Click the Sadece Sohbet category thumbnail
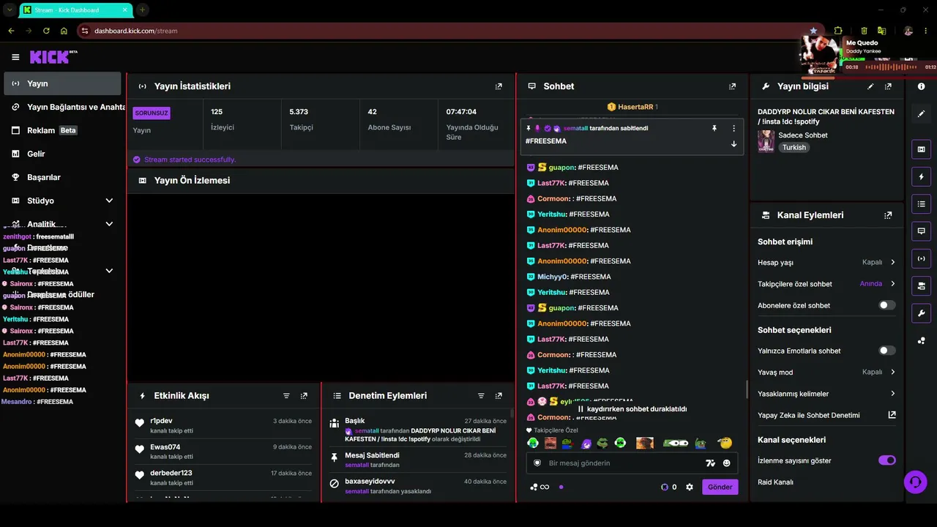 pyautogui.click(x=766, y=141)
